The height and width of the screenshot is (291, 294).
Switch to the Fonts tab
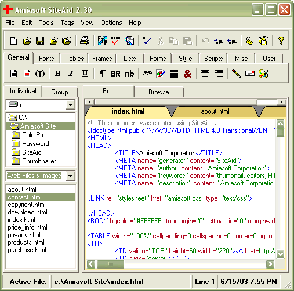point(46,59)
